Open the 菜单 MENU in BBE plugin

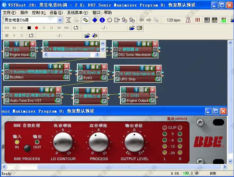pyautogui.click(x=177, y=119)
